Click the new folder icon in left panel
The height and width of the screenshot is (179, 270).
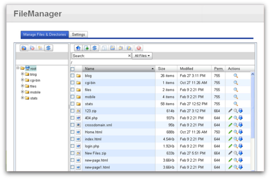click(x=24, y=48)
